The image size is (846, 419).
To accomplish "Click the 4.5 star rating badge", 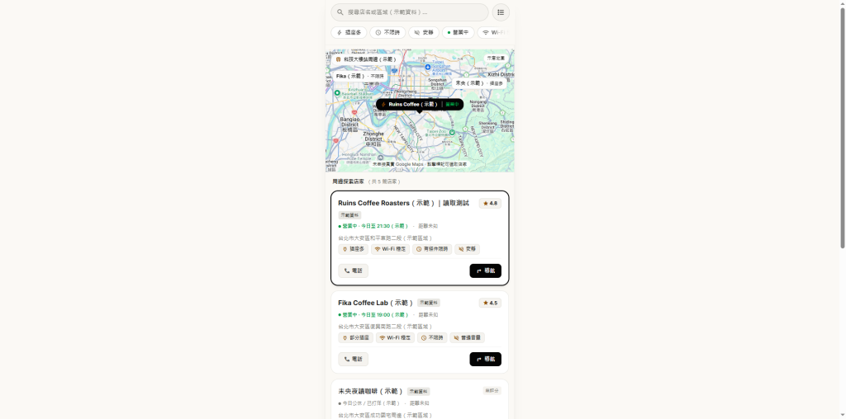I will click(x=490, y=303).
